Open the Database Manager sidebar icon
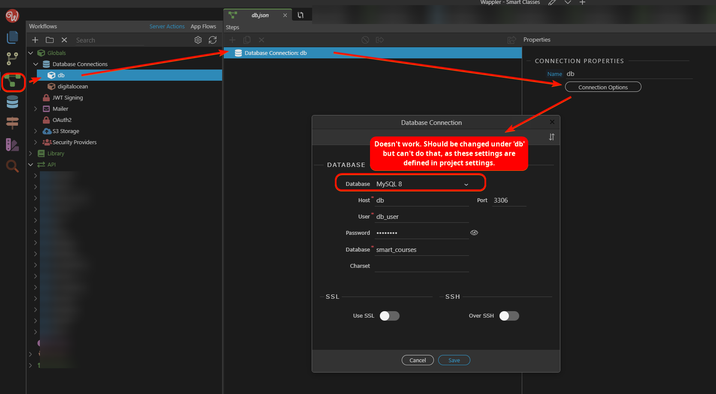The width and height of the screenshot is (716, 394). point(12,102)
